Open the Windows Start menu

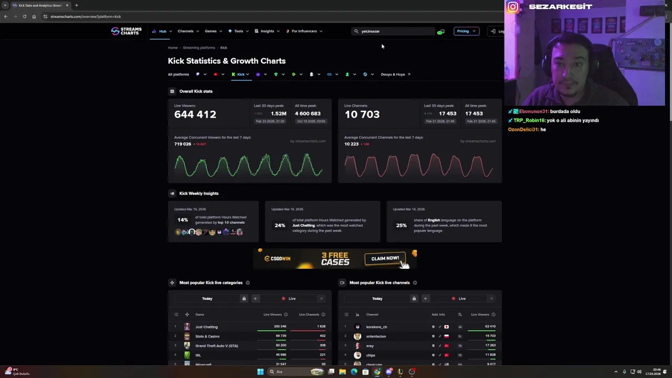click(x=260, y=372)
